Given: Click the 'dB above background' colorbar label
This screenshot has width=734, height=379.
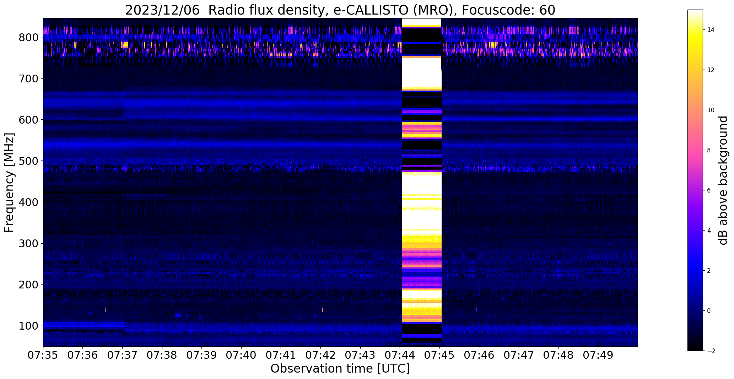Looking at the screenshot, I should point(723,180).
